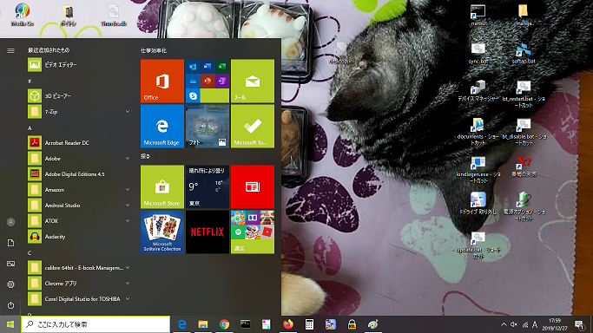
Task: Click the Windows Start button
Action: tap(10, 324)
